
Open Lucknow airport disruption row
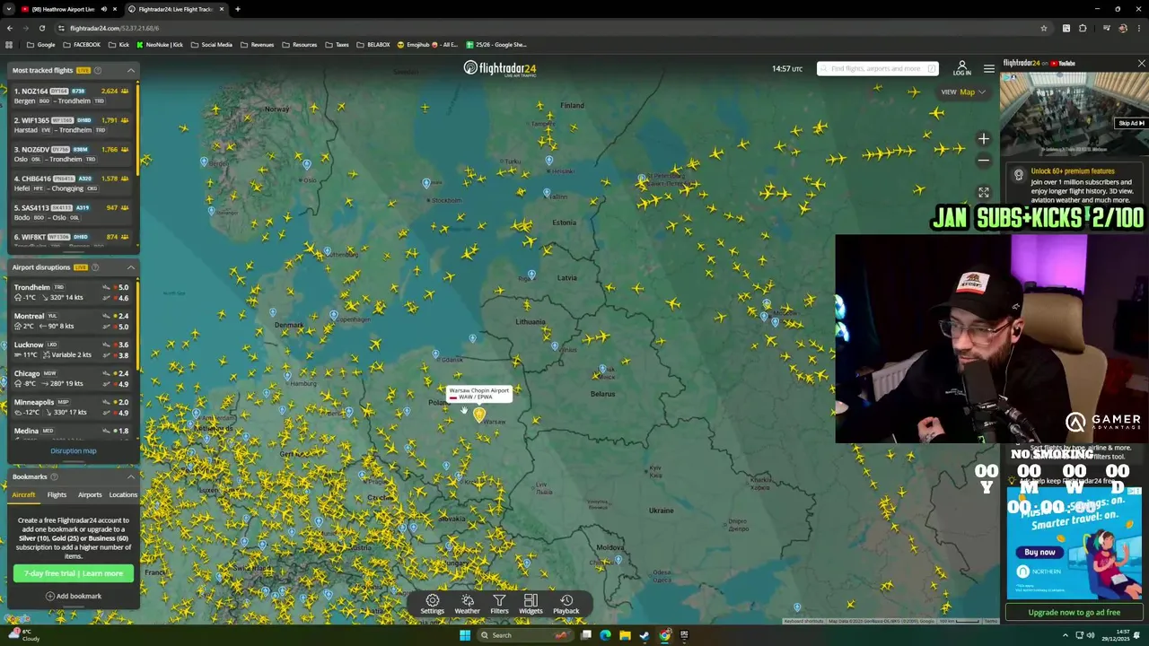70,349
